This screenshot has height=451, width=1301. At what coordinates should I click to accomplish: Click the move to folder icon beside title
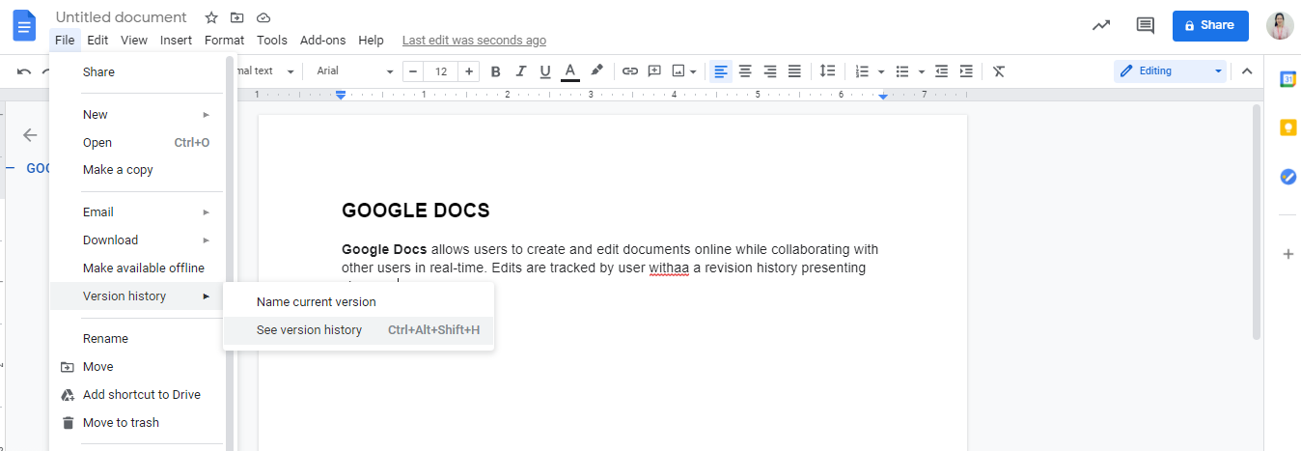(237, 17)
